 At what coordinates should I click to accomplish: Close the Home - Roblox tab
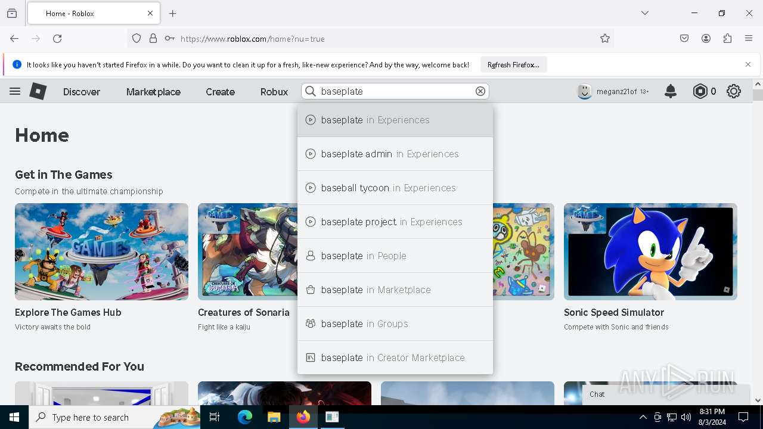150,13
